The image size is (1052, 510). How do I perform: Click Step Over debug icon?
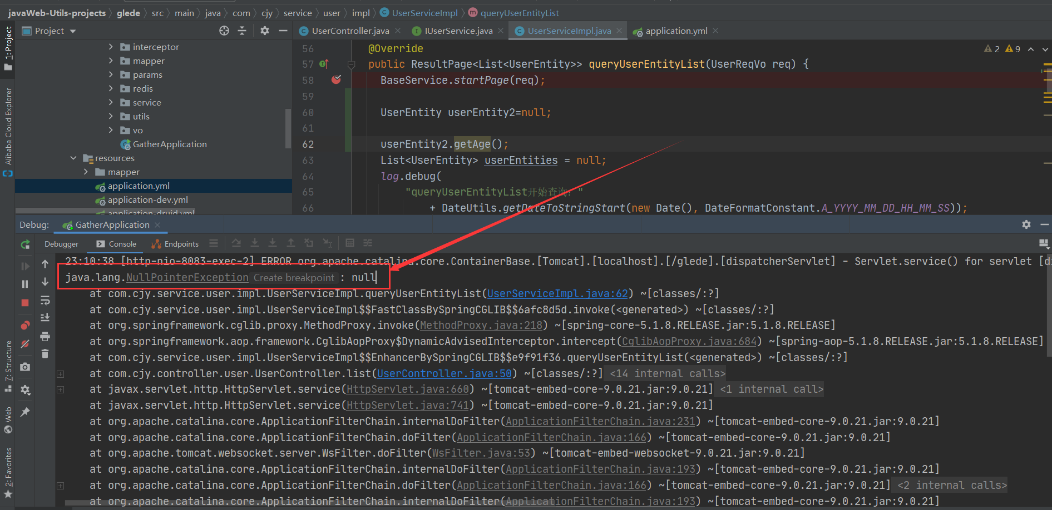pyautogui.click(x=236, y=243)
